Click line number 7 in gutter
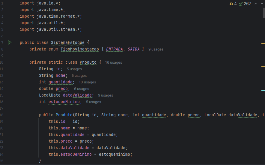 tap(2, 43)
